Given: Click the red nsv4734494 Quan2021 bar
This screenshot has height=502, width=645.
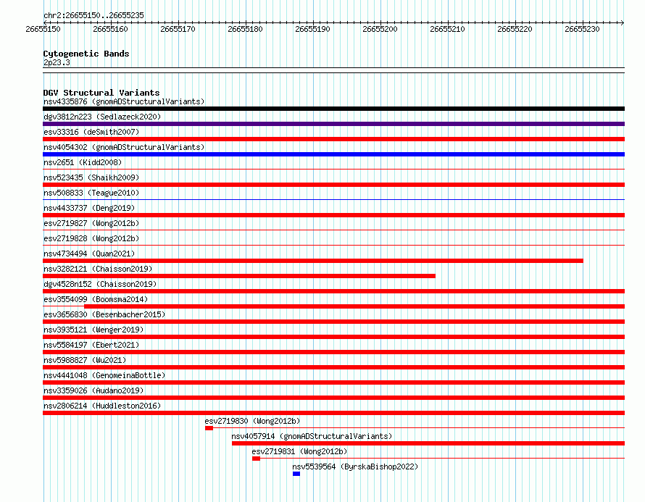Looking at the screenshot, I should [x=313, y=261].
